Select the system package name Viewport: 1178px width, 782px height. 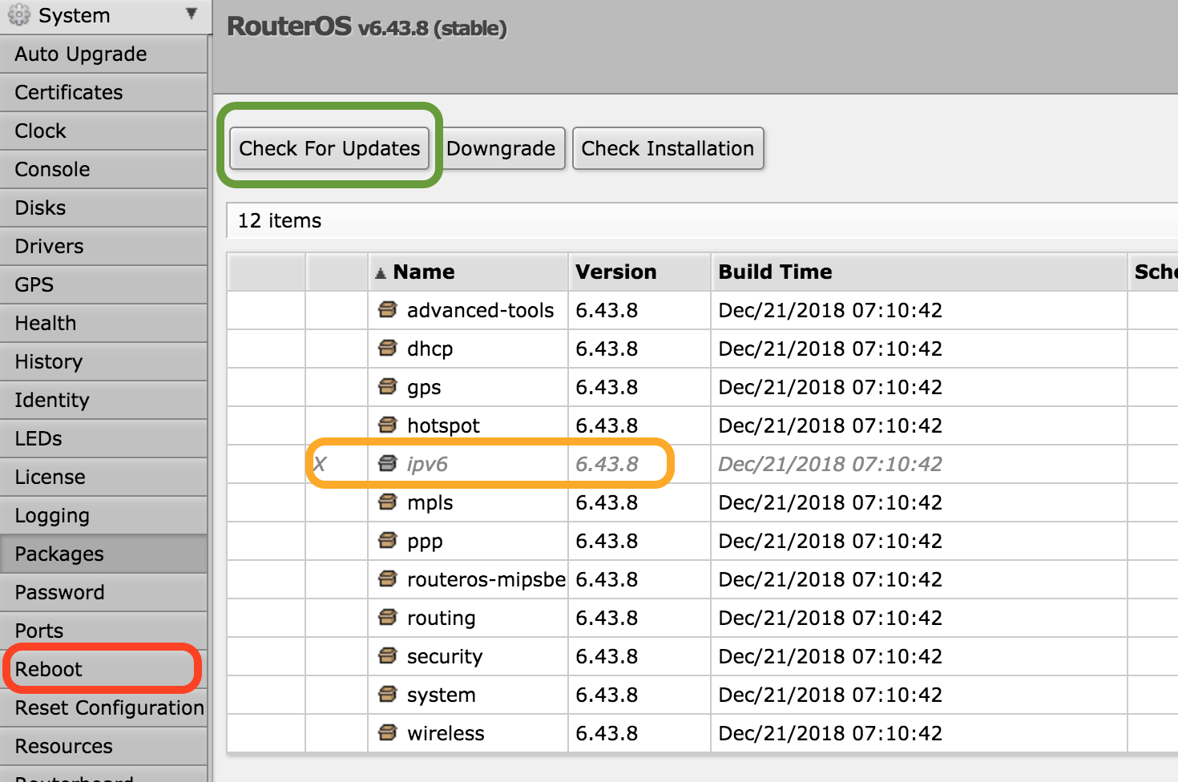pyautogui.click(x=441, y=695)
